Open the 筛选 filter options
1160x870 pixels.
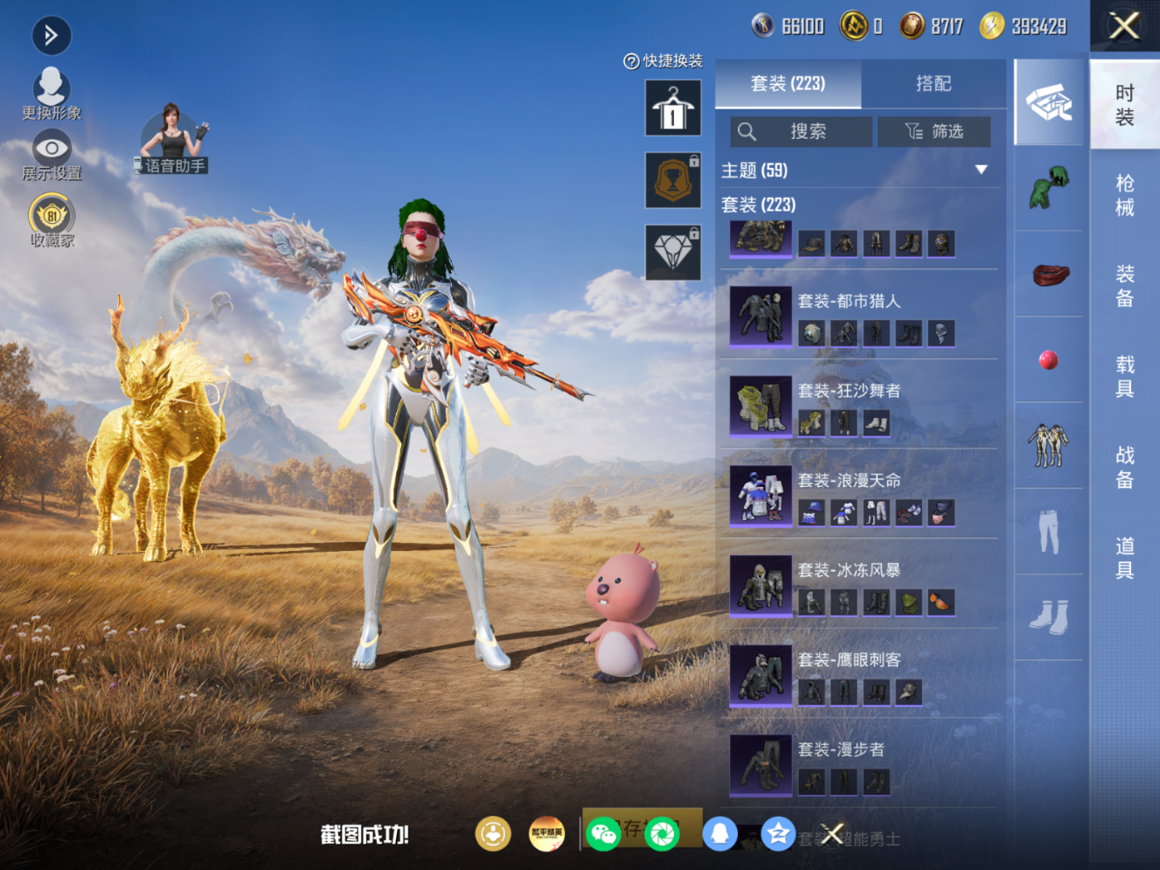[934, 131]
